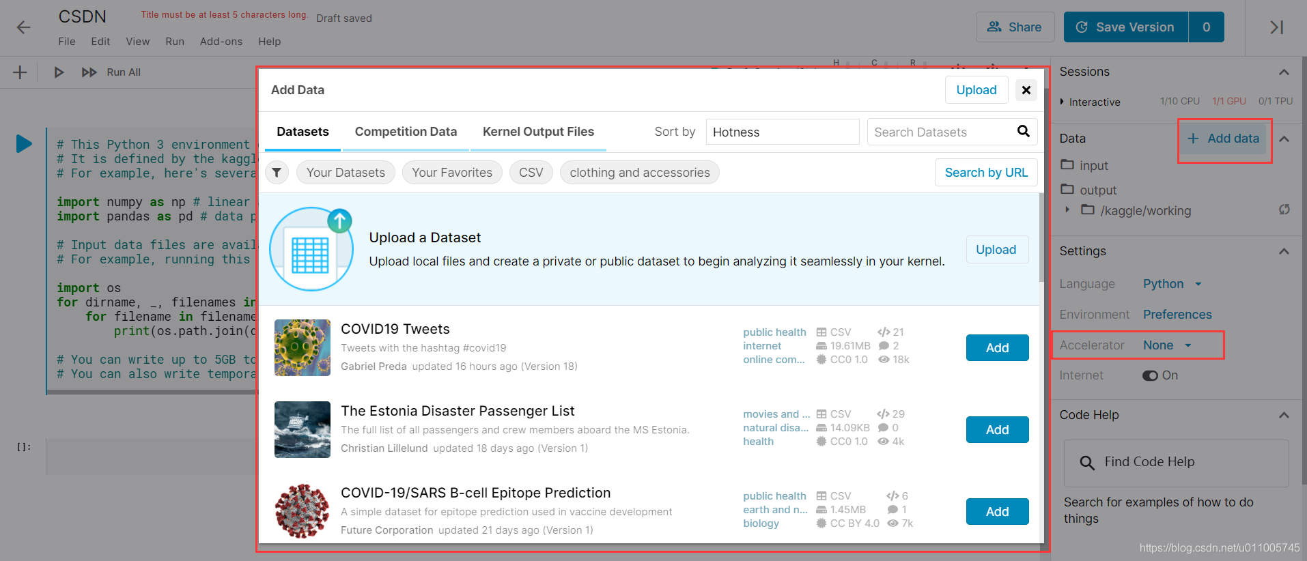The height and width of the screenshot is (561, 1307).
Task: Open the dataset filter icon
Action: pyautogui.click(x=277, y=173)
